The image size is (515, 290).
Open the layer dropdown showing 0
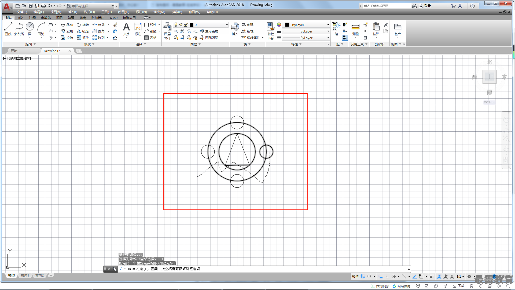tap(201, 25)
